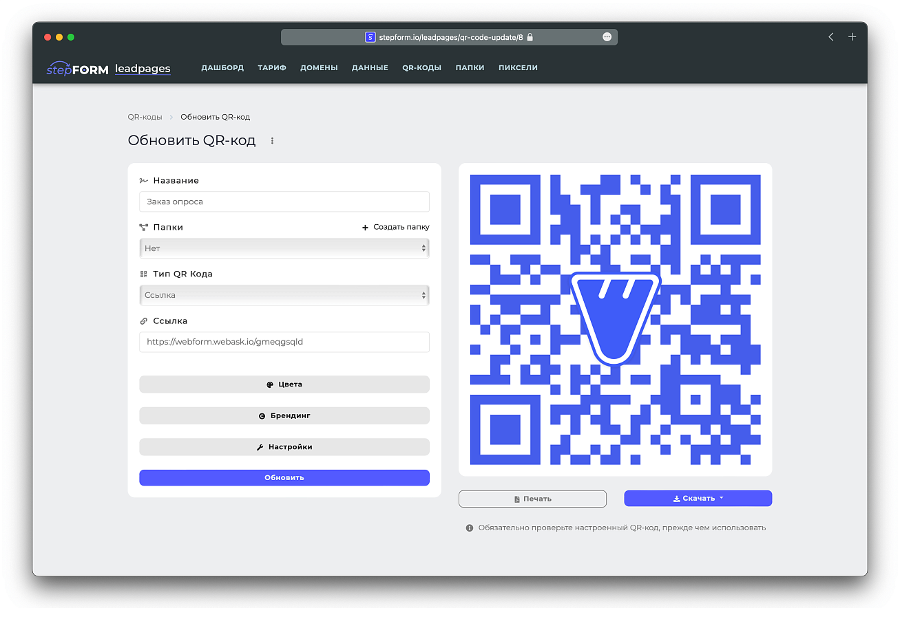This screenshot has height=619, width=900.
Task: Click the ellipsis icon in the address bar
Action: click(x=607, y=37)
